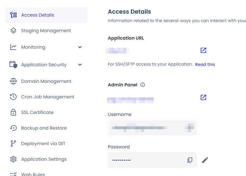Select Access Details in sidebar

click(x=37, y=15)
